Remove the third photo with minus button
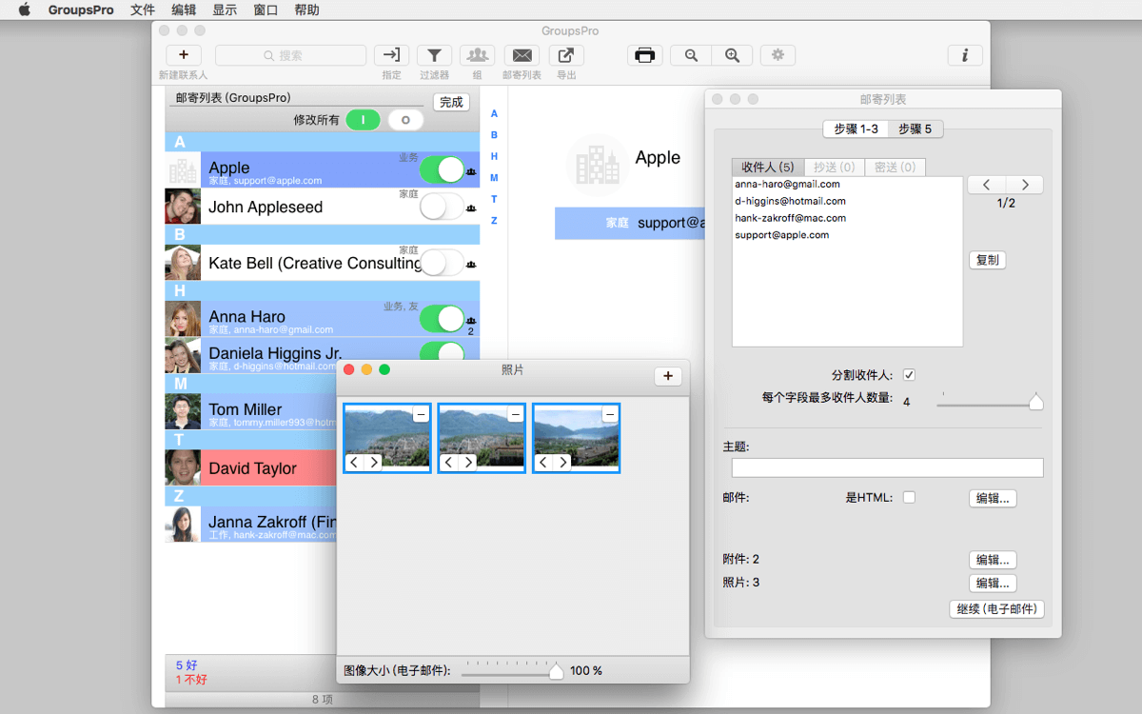The height and width of the screenshot is (714, 1142). click(610, 414)
